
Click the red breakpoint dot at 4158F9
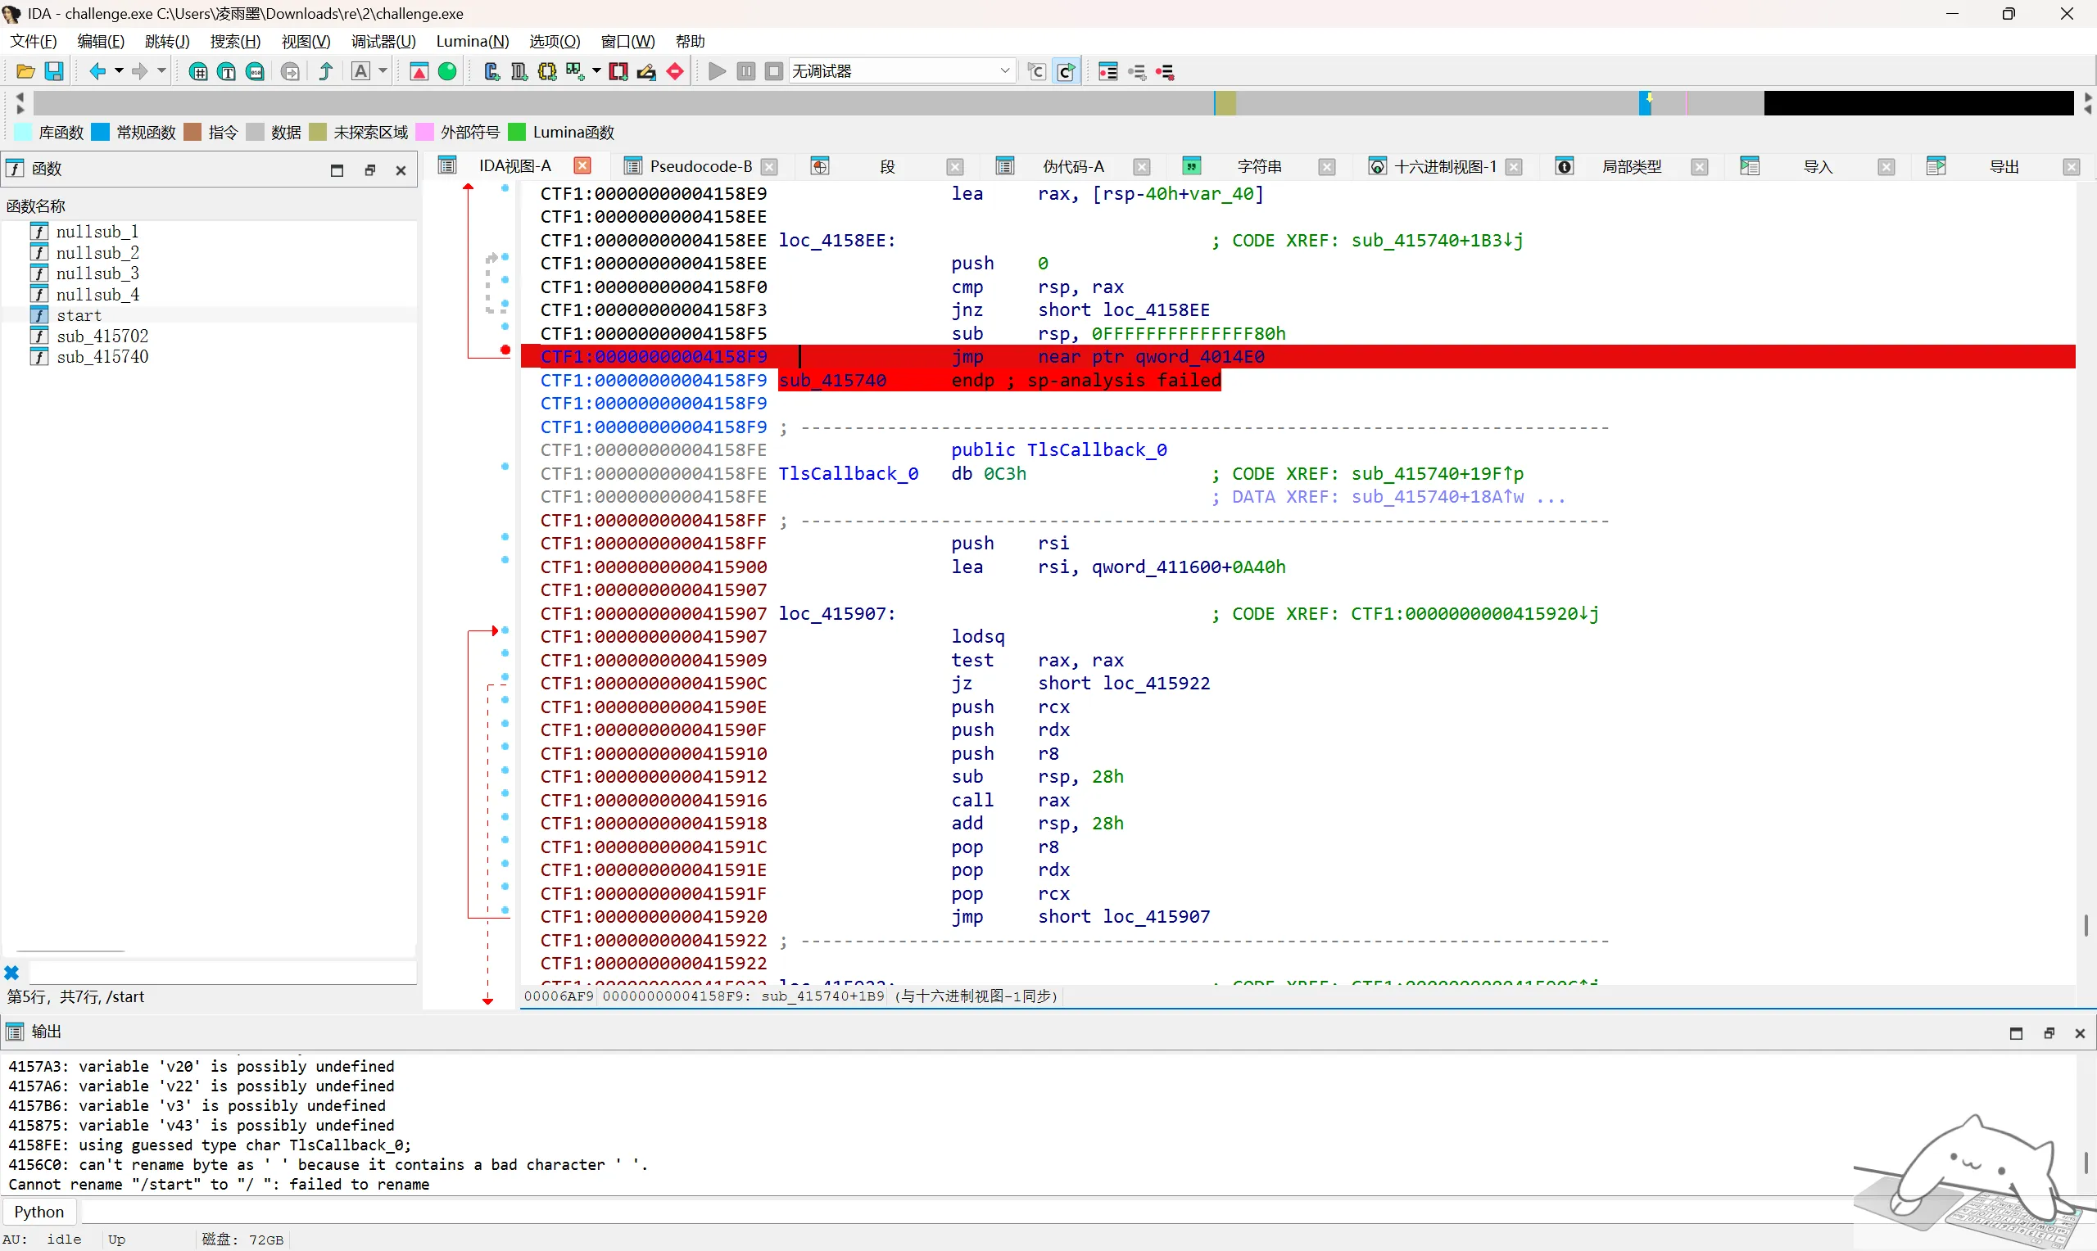coord(505,350)
